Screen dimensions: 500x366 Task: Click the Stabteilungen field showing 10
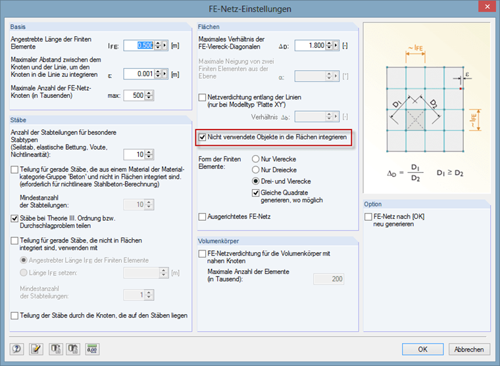pyautogui.click(x=135, y=155)
